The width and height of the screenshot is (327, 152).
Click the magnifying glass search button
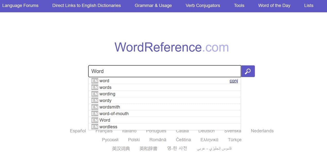tap(248, 71)
